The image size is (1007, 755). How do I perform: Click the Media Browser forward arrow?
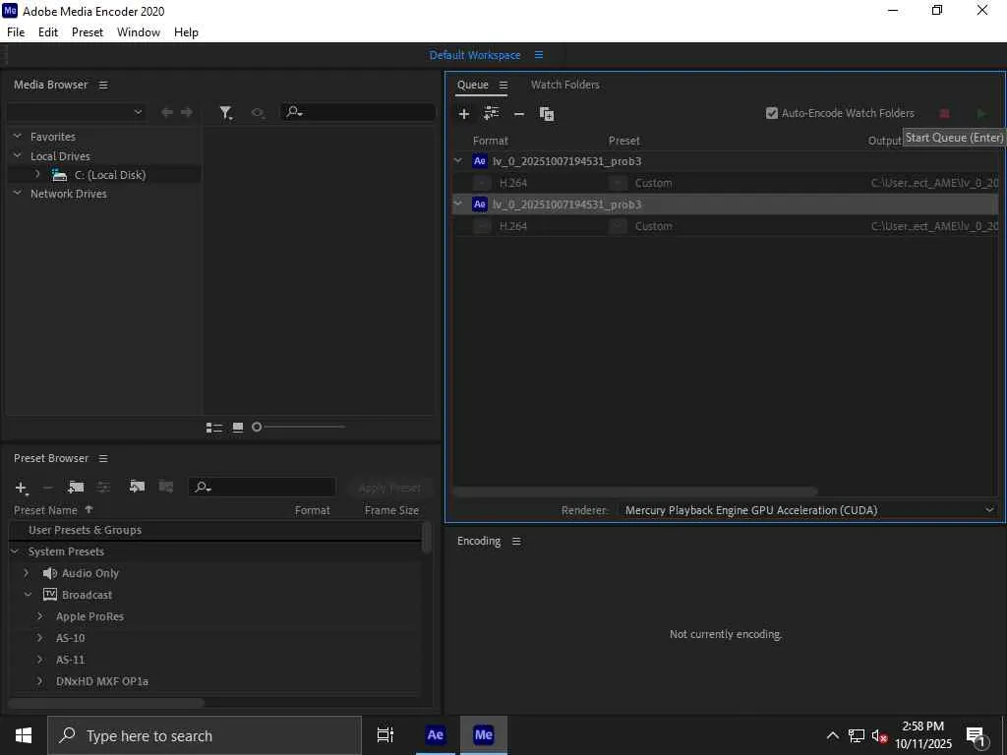tap(187, 112)
